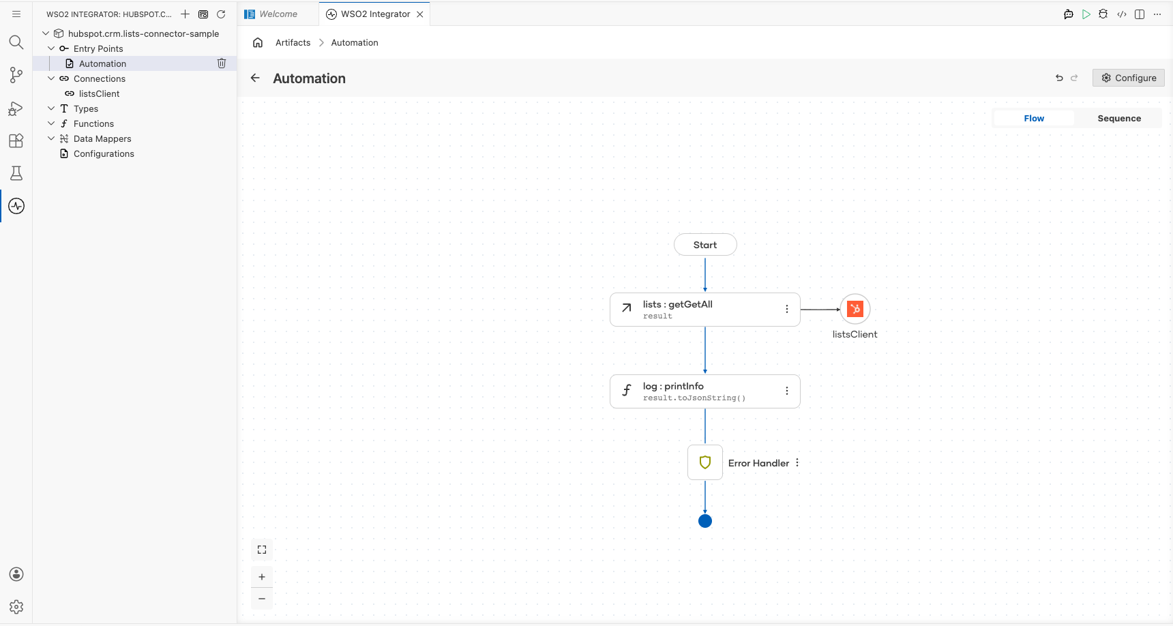This screenshot has height=626, width=1173.
Task: Expand Functions section
Action: 51,123
